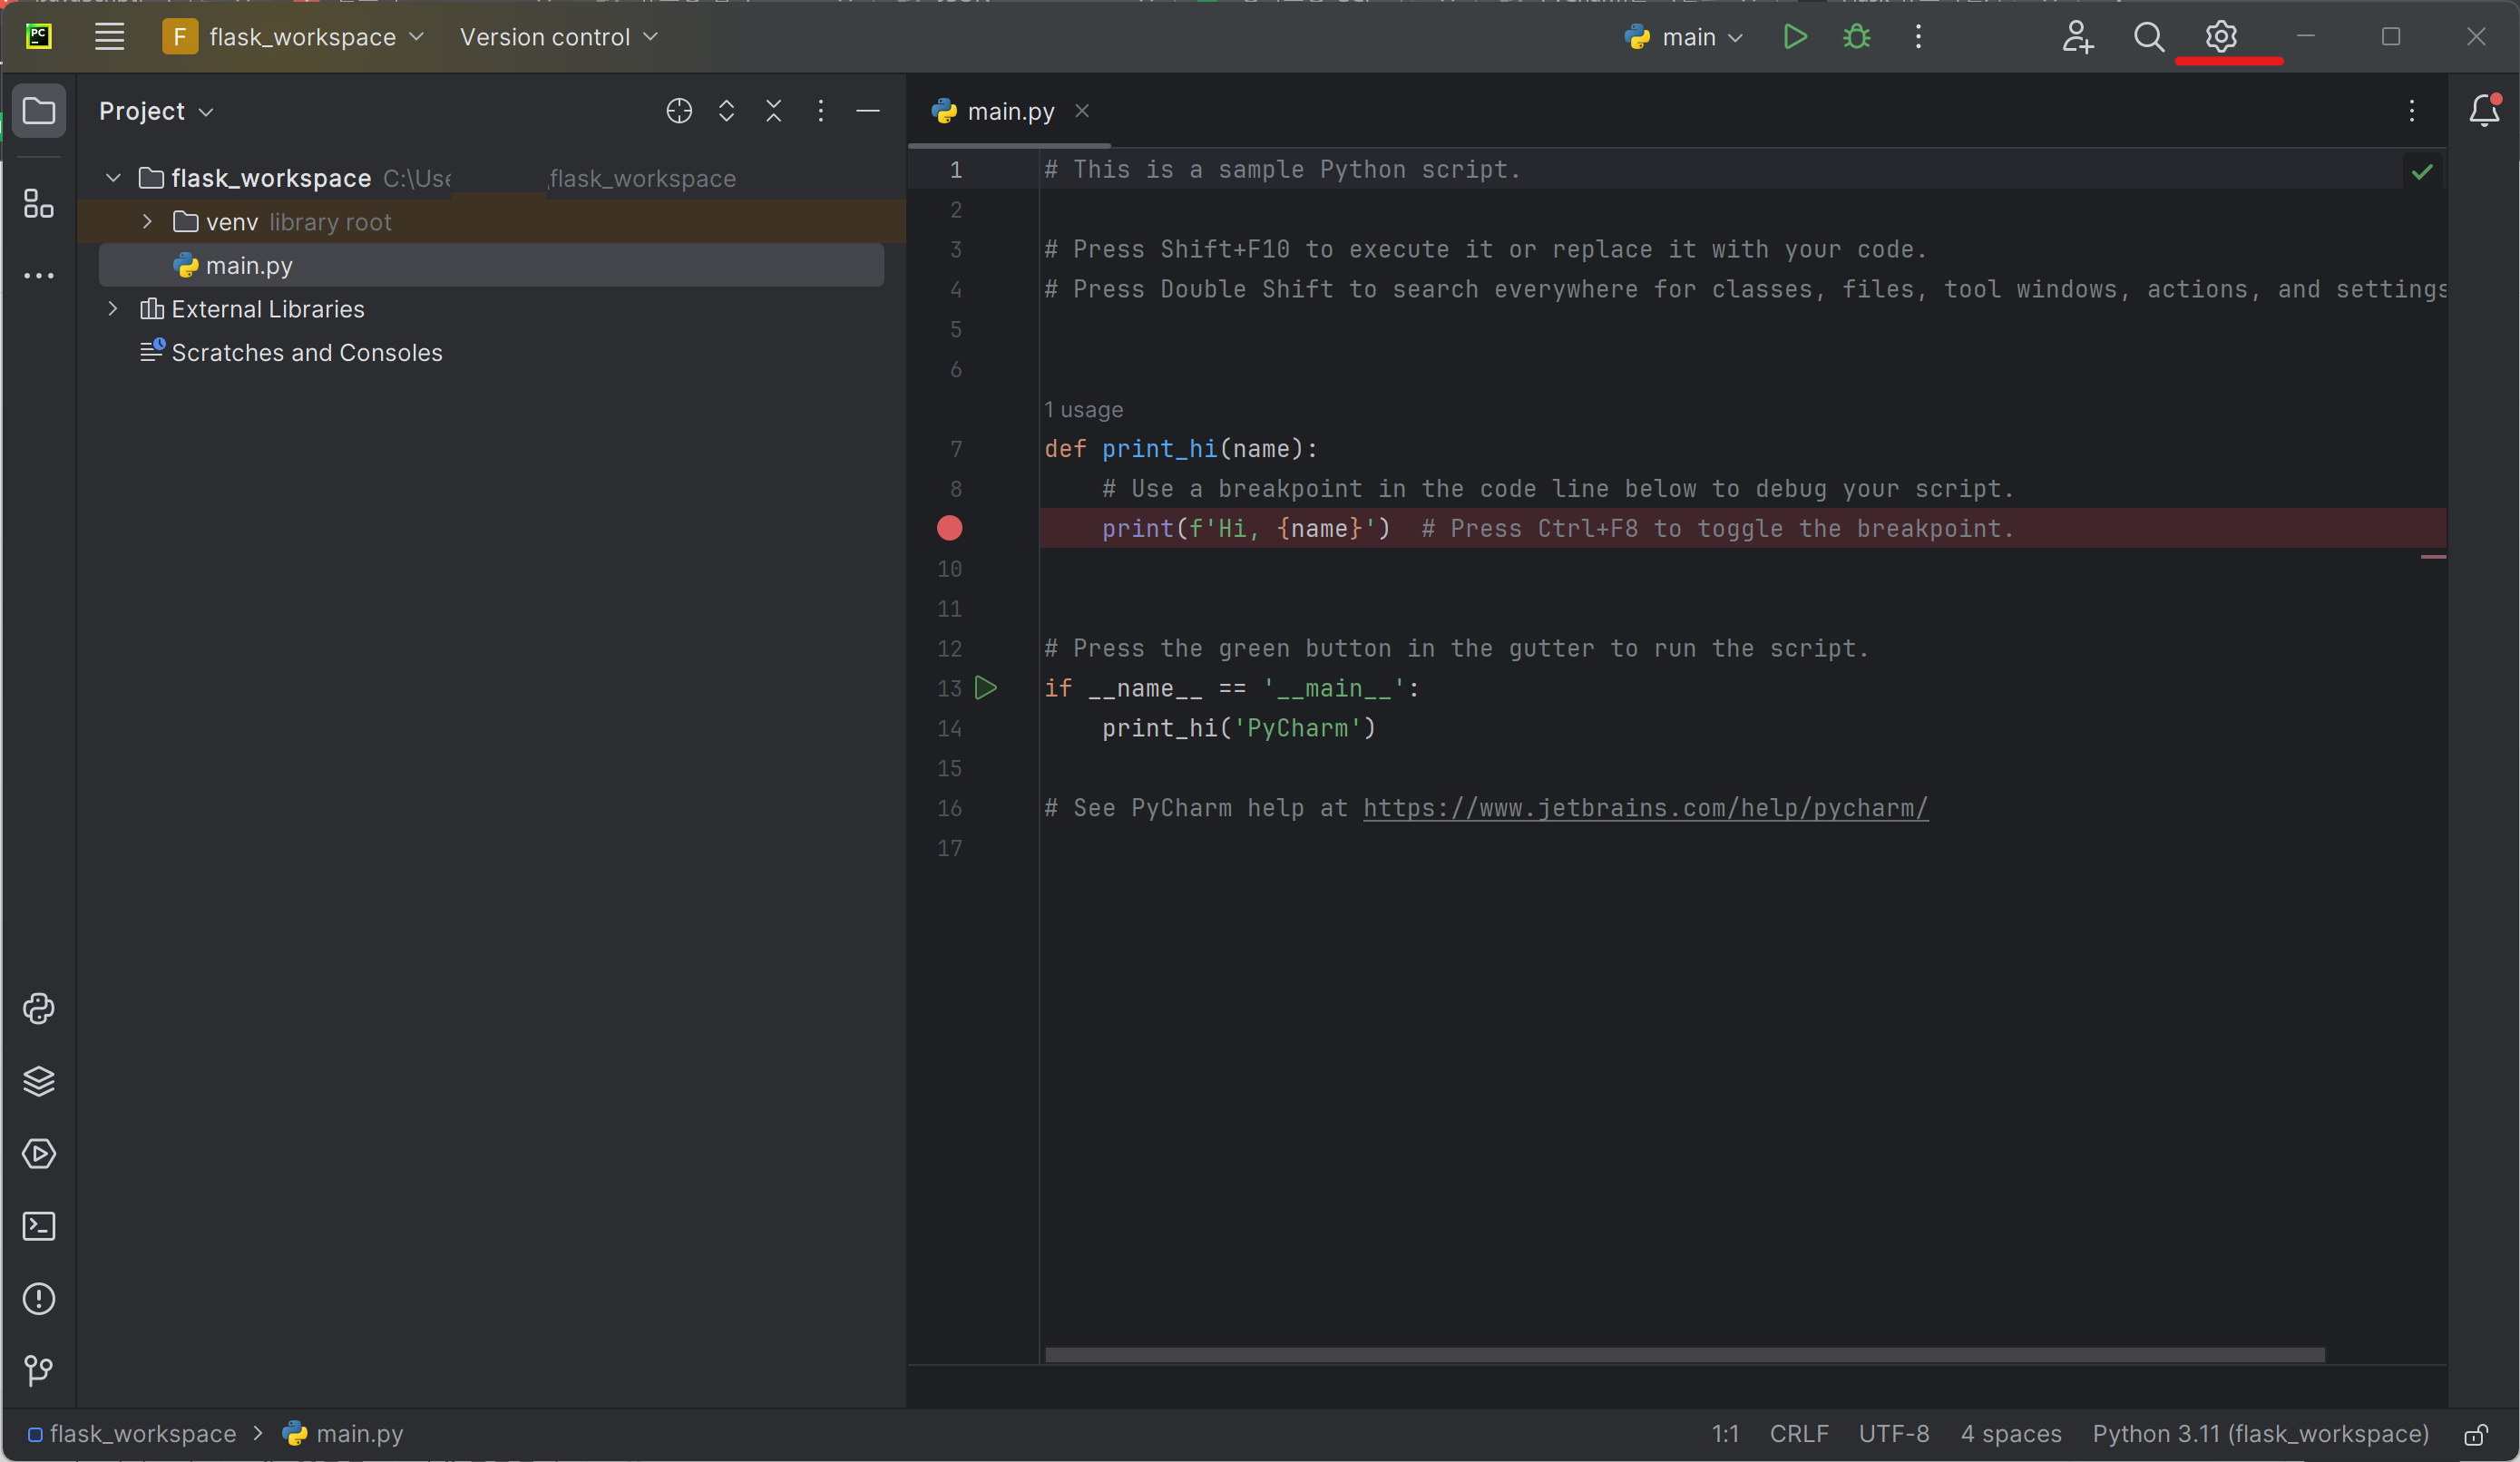
Task: Open the Terminal tool window
Action: [38, 1226]
